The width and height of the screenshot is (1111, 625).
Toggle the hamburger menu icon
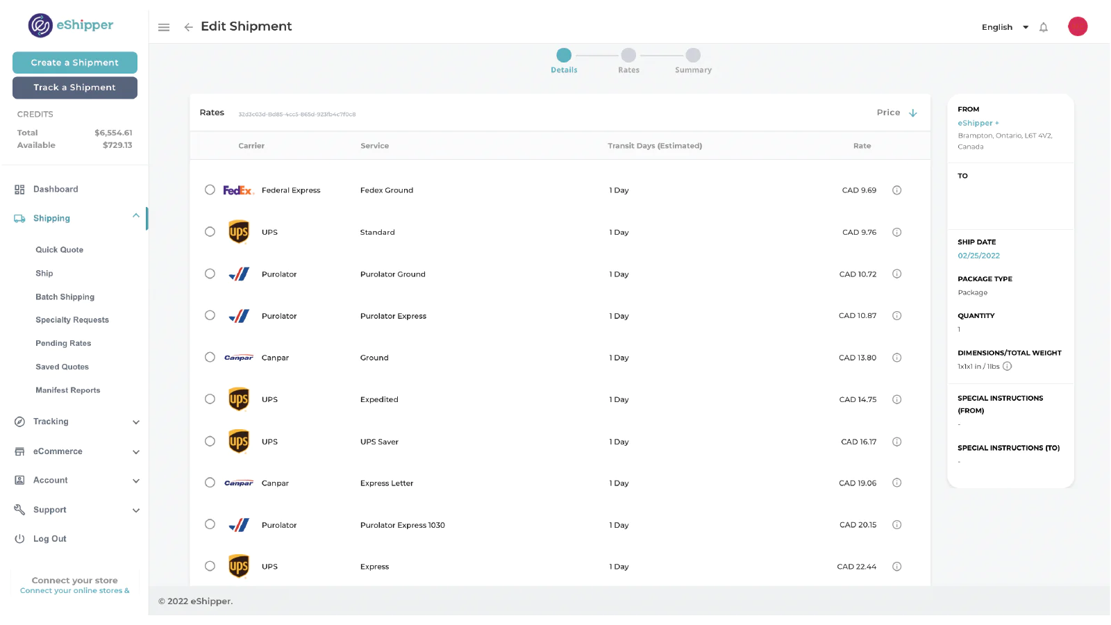click(164, 27)
